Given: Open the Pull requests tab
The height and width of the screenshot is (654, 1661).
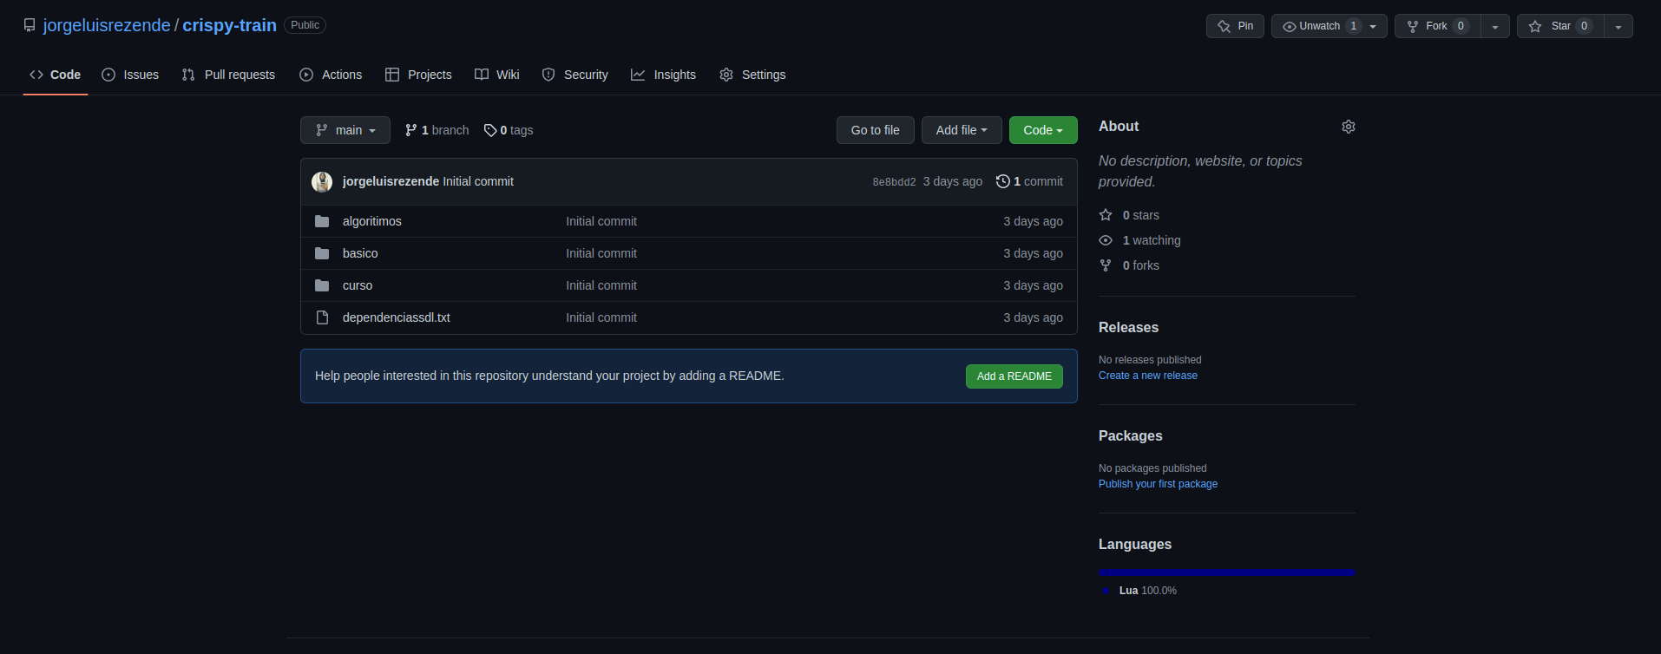Looking at the screenshot, I should [228, 75].
